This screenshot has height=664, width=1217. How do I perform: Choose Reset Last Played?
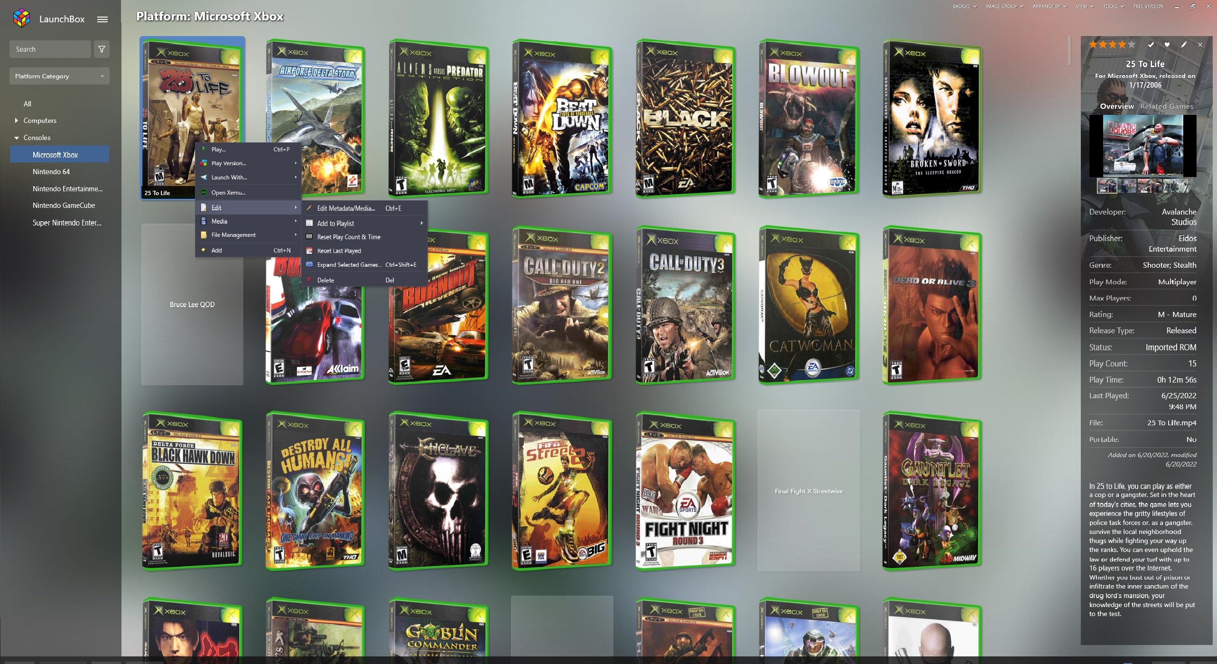click(x=364, y=251)
